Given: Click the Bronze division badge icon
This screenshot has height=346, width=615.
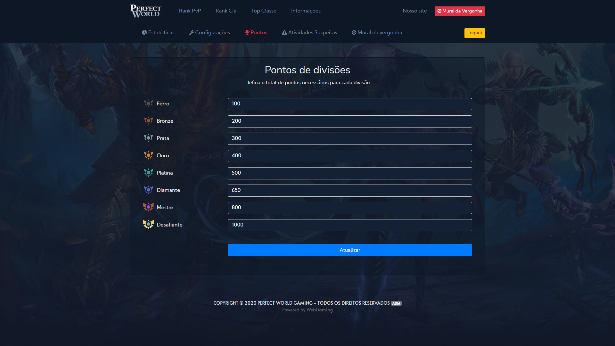Looking at the screenshot, I should (x=148, y=121).
